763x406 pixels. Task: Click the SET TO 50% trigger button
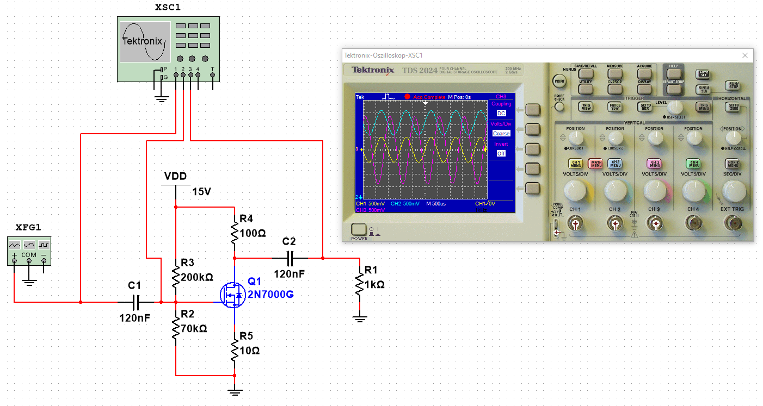[x=644, y=107]
